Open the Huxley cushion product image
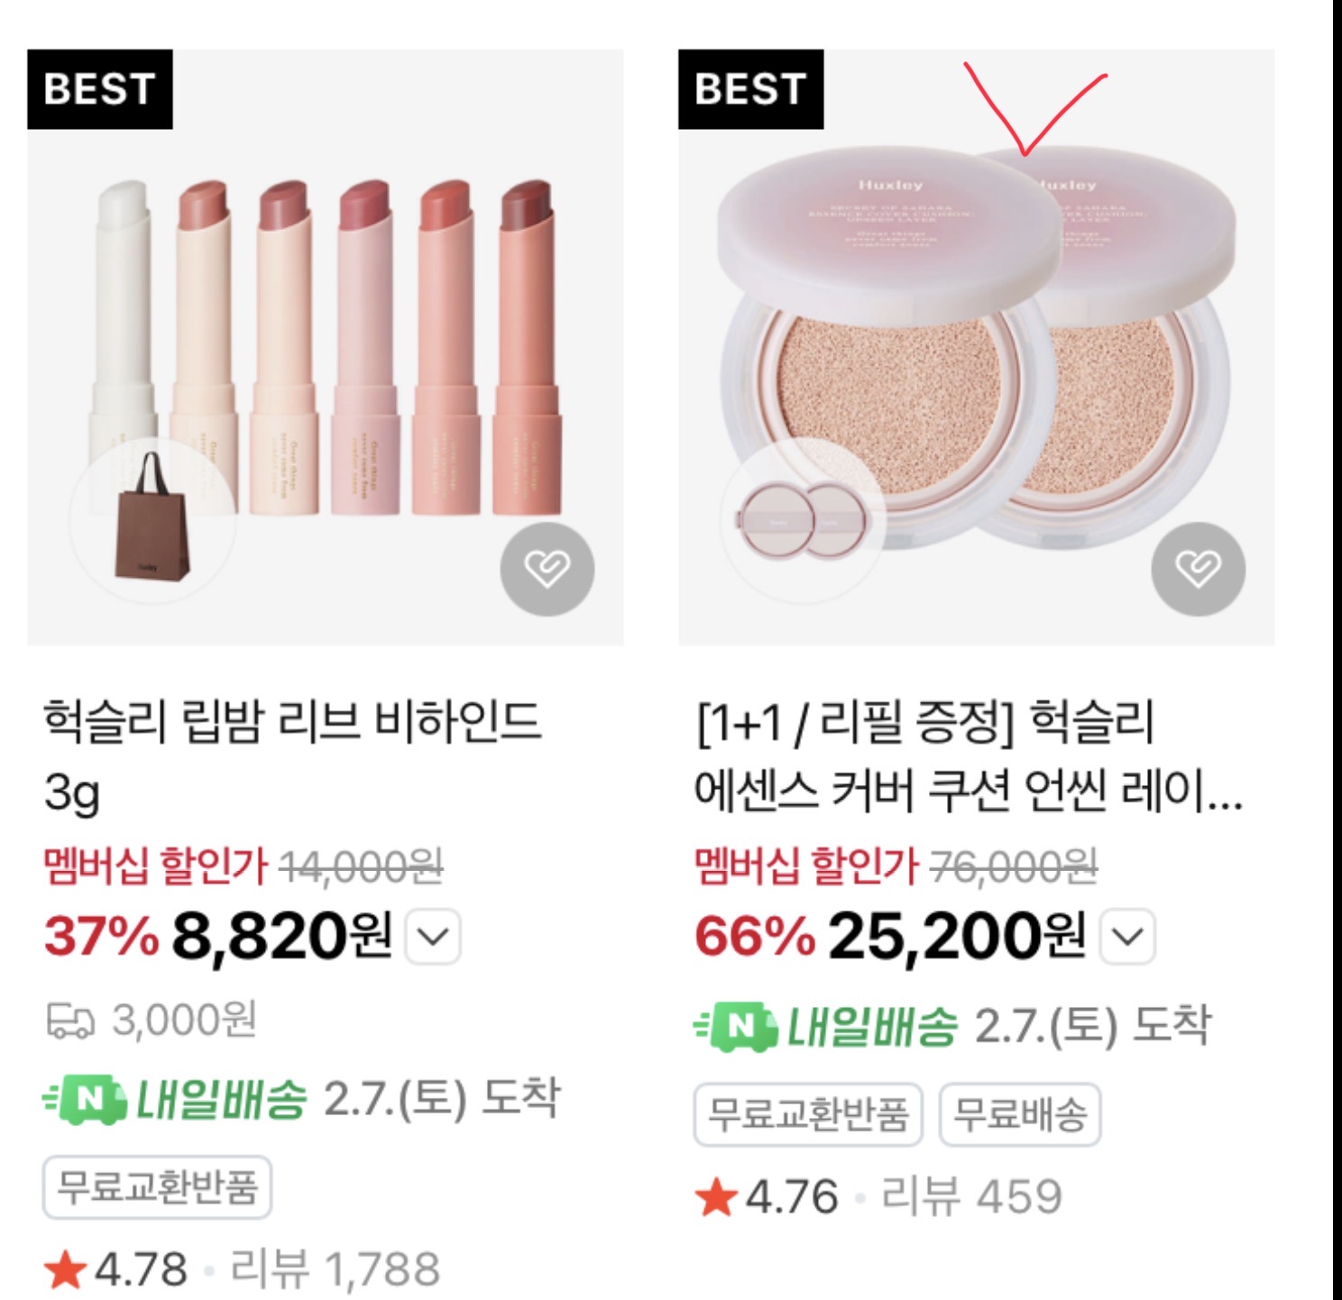 977,347
